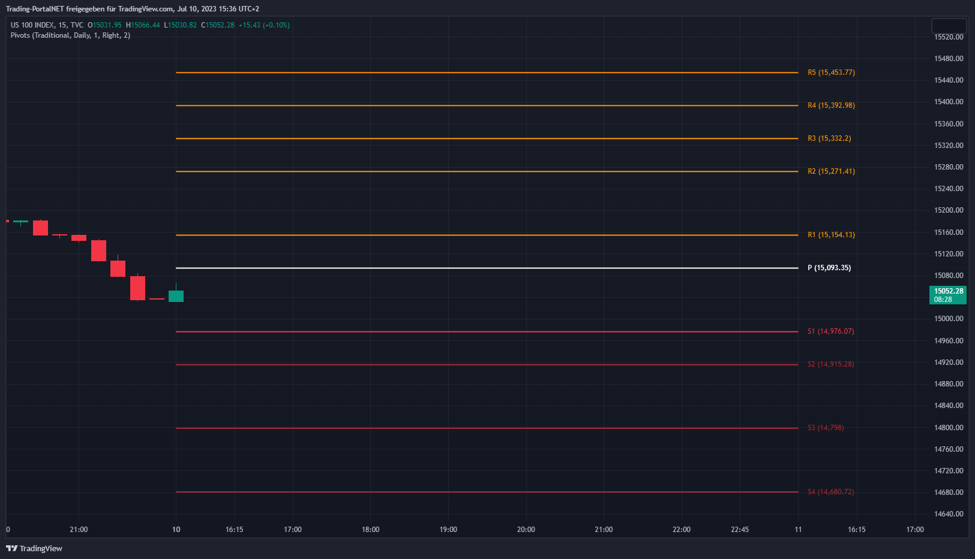The width and height of the screenshot is (975, 559).
Task: Click the 21:00 label left of date 10
Action: pos(79,530)
